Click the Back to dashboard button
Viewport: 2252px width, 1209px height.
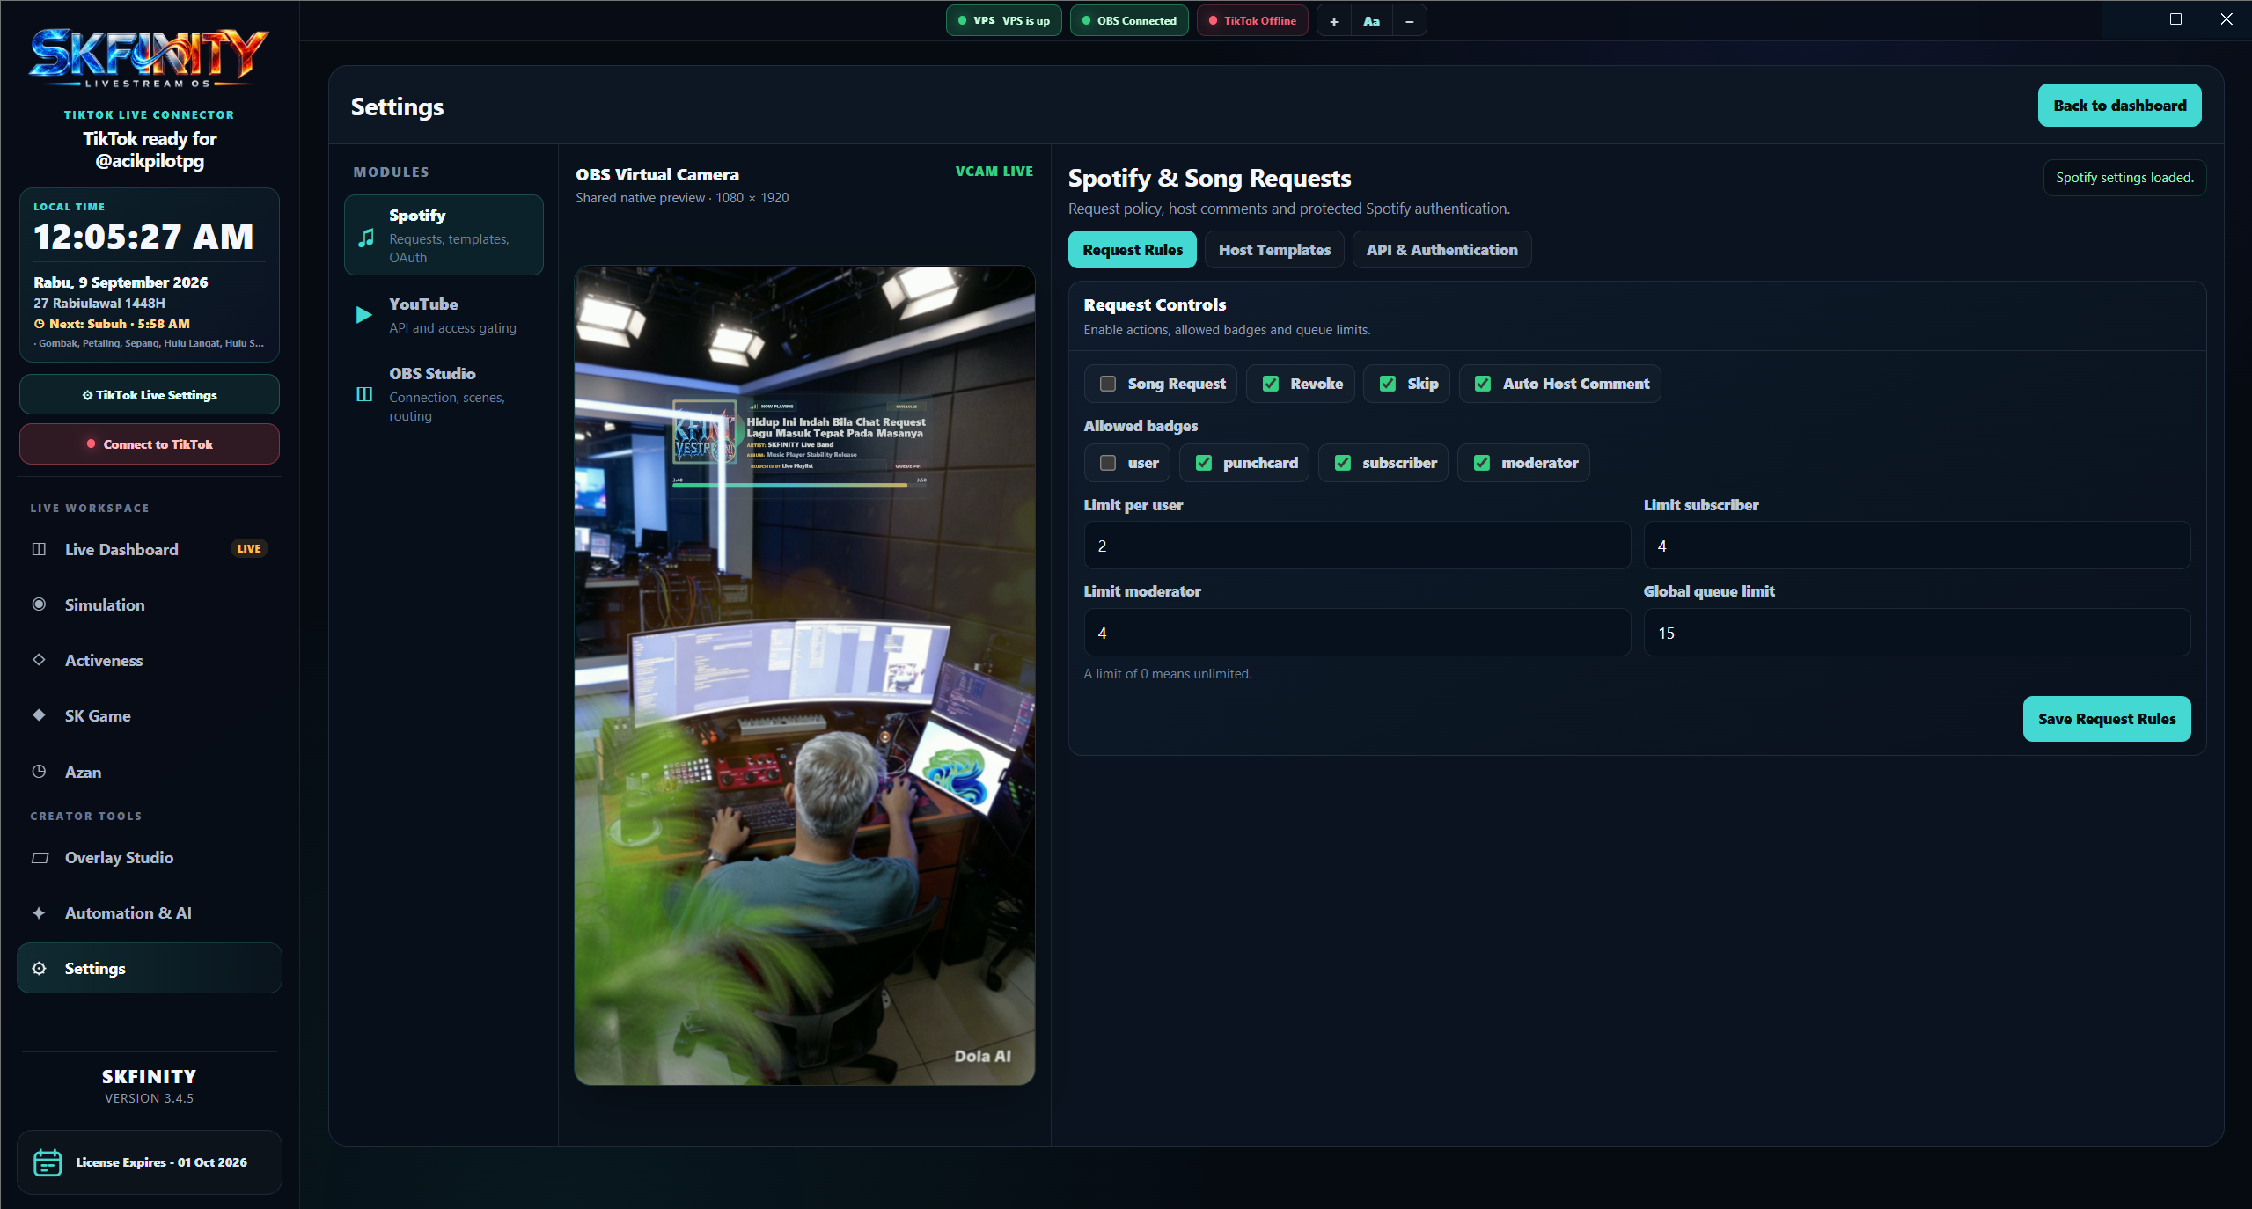click(x=2119, y=106)
